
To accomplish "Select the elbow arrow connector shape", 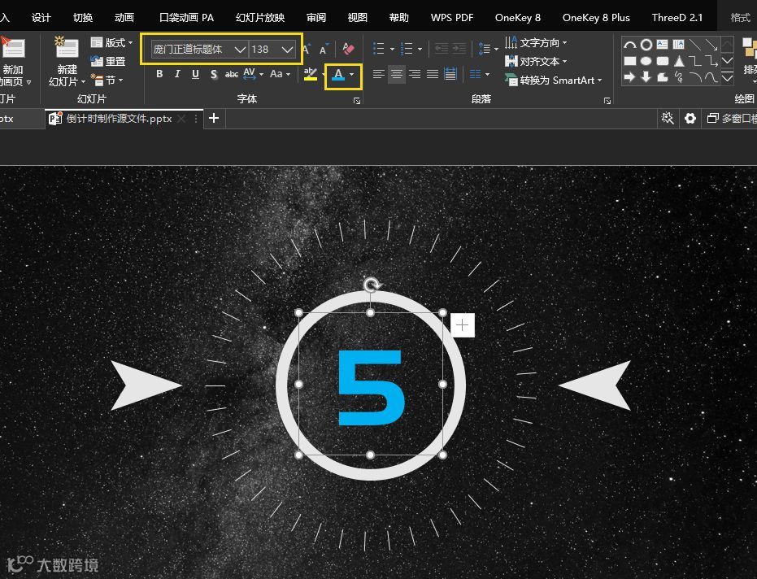I will click(711, 61).
